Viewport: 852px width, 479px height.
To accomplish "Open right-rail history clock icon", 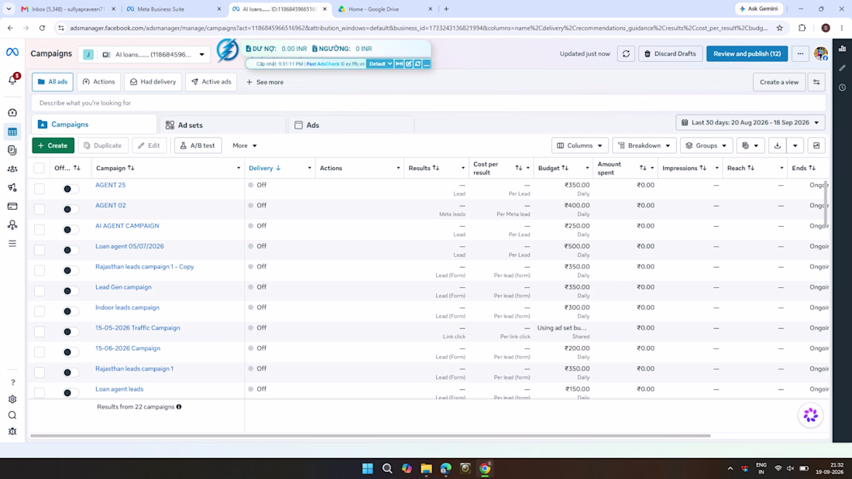I will [x=842, y=87].
